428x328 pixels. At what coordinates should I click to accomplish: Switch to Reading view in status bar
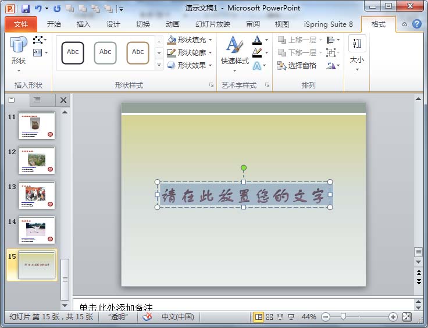point(280,317)
